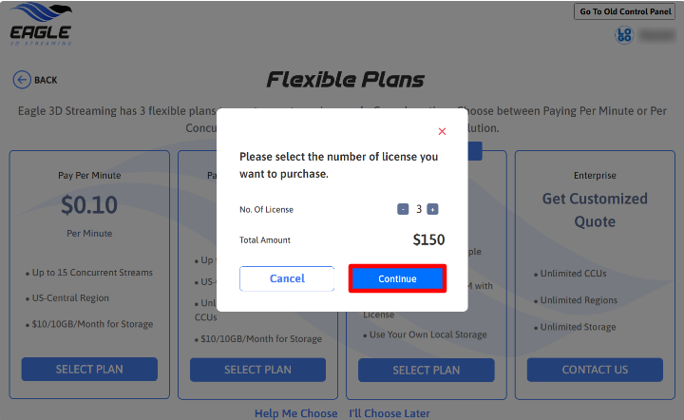Click the I'll Choose Later link
684x420 pixels.
389,413
